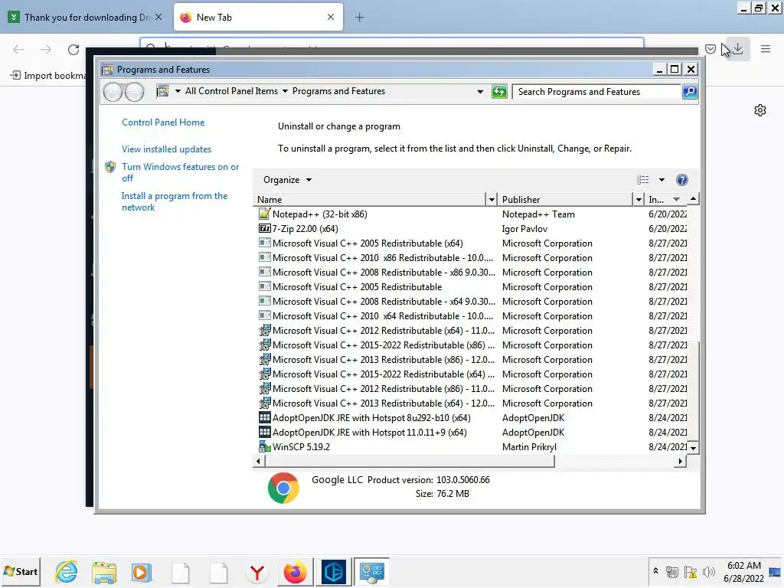Open the Publisher column filter dropdown

(639, 200)
